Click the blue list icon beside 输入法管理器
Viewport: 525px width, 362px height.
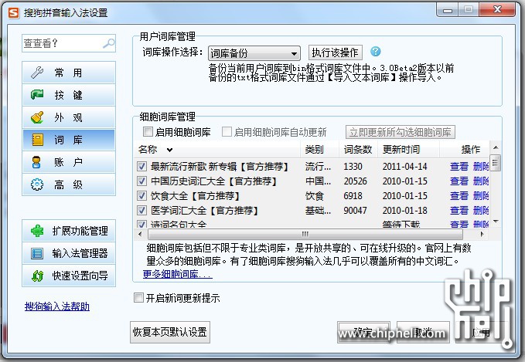click(37, 253)
